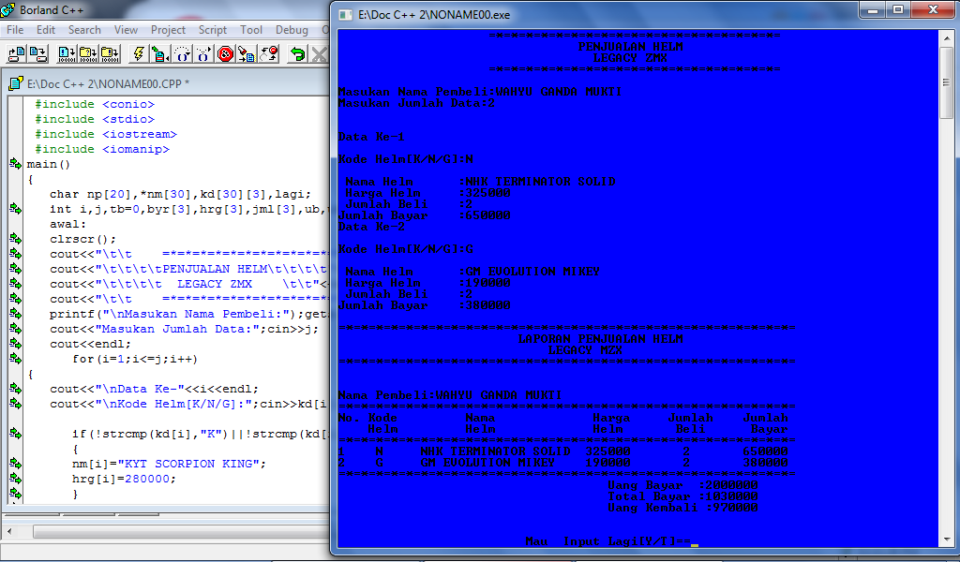The height and width of the screenshot is (562, 960).
Task: Click the Trace Into toolbar icon
Action: [x=203, y=53]
